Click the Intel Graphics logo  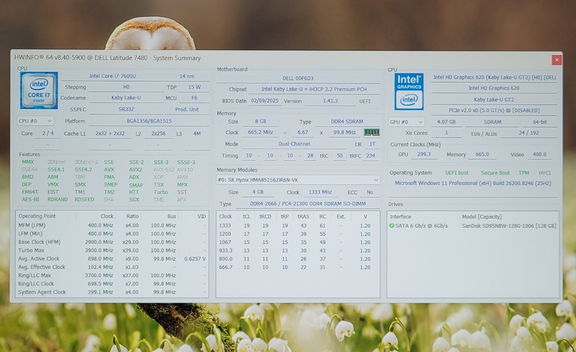tap(409, 92)
